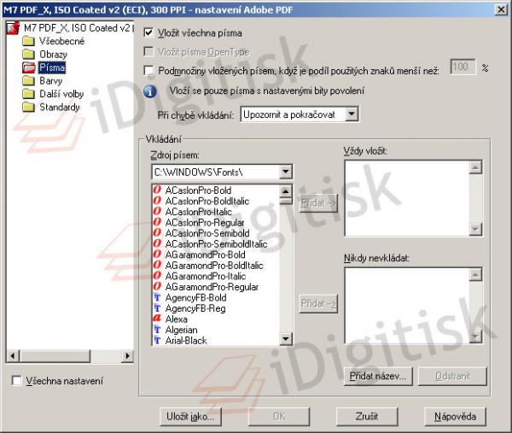Screen dimensions: 512x433
Task: Click OpenType icon beside ACaslonPro-Bold
Action: click(157, 190)
